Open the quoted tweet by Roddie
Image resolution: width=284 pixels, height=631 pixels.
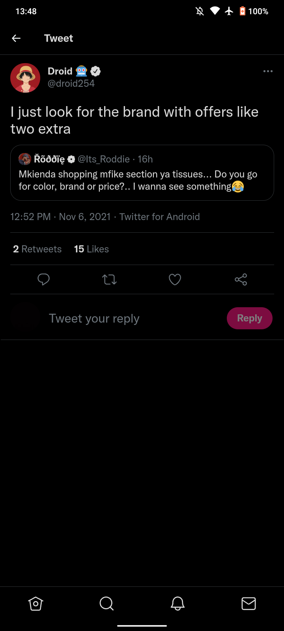tap(142, 180)
